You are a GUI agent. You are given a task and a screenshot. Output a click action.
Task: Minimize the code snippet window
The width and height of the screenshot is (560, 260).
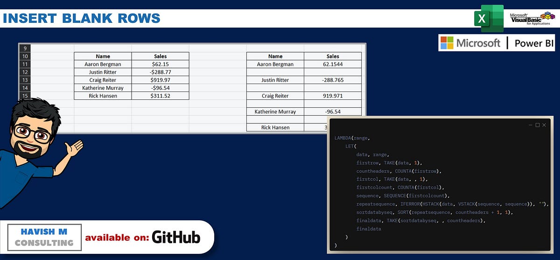pyautogui.click(x=530, y=125)
